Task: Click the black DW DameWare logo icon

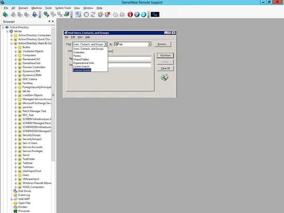Action: pos(155,15)
